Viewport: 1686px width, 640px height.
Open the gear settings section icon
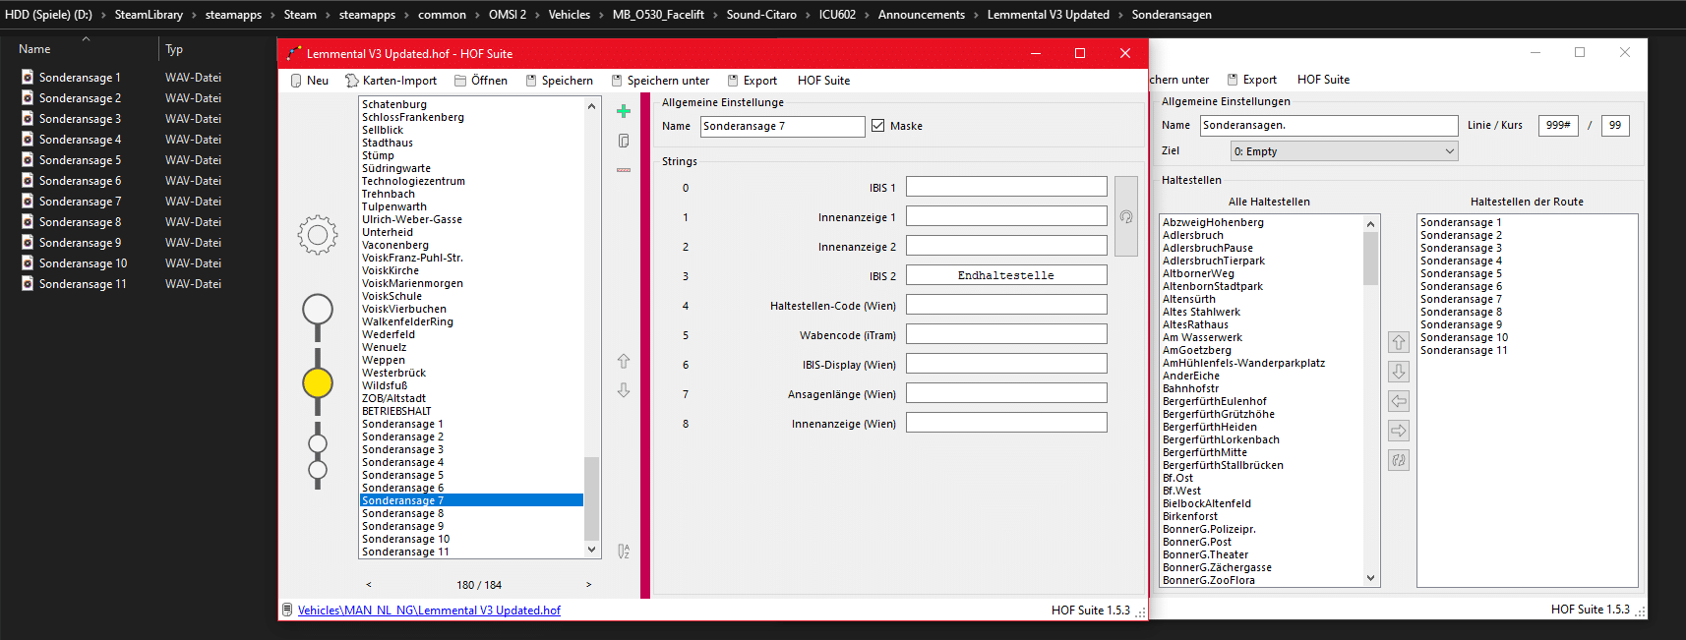pyautogui.click(x=318, y=235)
